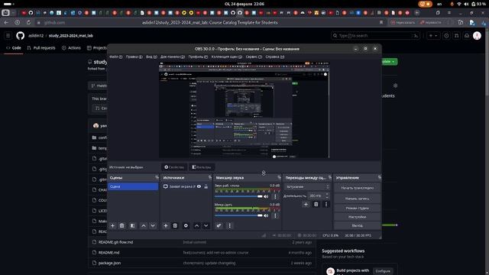Open OBS Settings from the Controls dock
This screenshot has height=275, width=489.
[357, 217]
